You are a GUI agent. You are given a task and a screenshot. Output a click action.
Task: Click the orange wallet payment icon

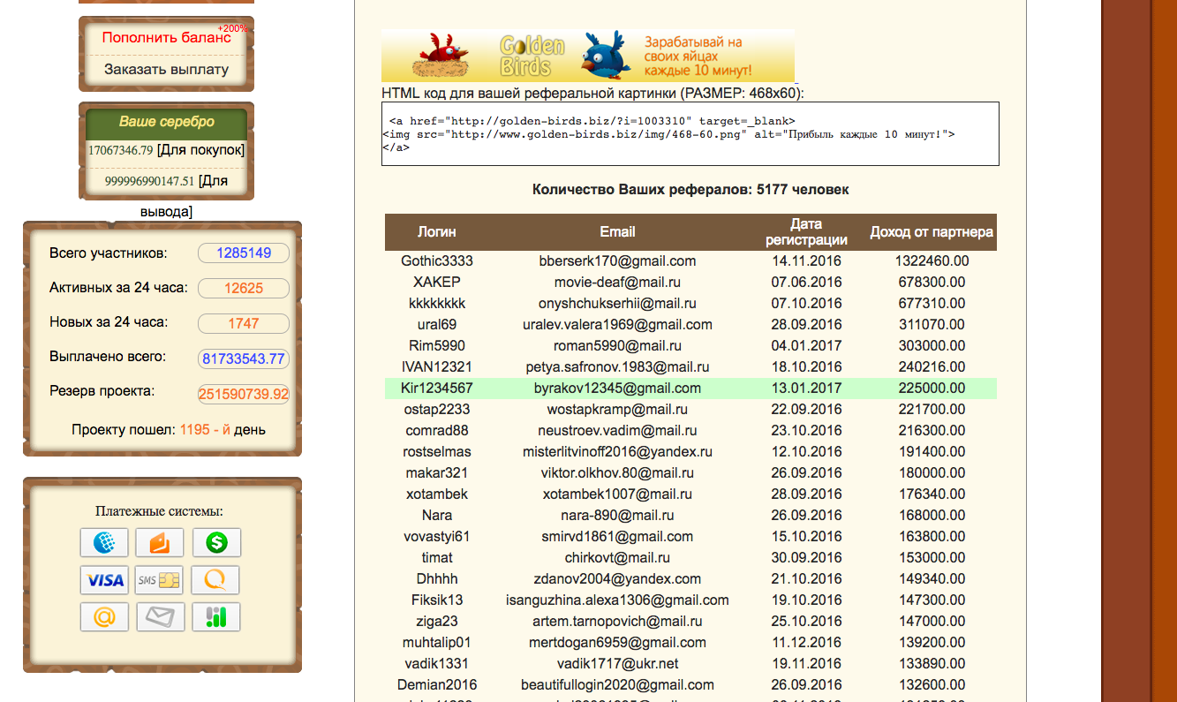click(160, 542)
